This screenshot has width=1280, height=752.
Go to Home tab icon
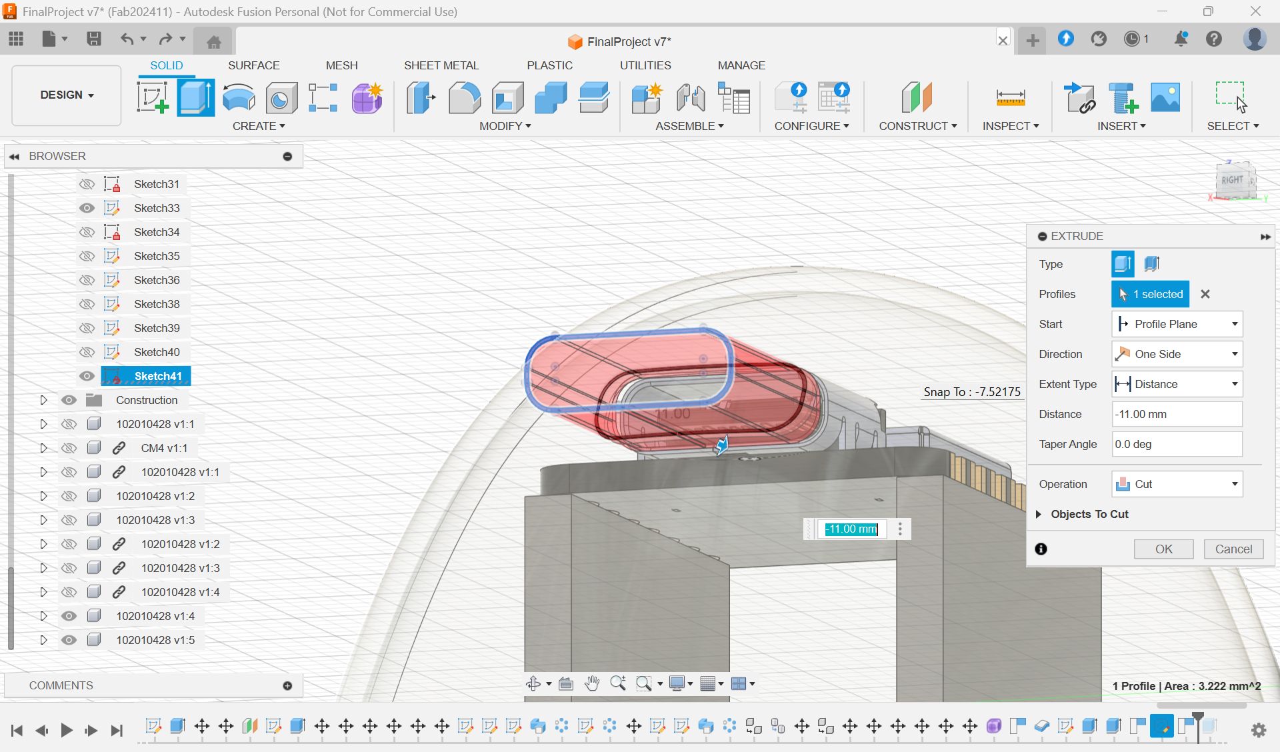[213, 42]
